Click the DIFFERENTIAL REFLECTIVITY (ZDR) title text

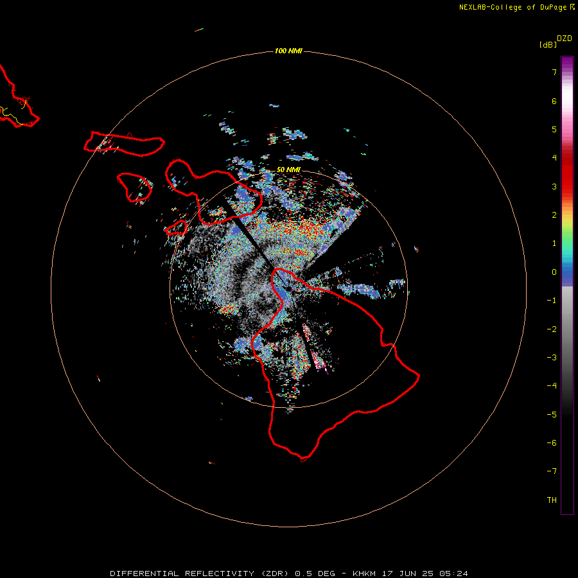coord(200,574)
